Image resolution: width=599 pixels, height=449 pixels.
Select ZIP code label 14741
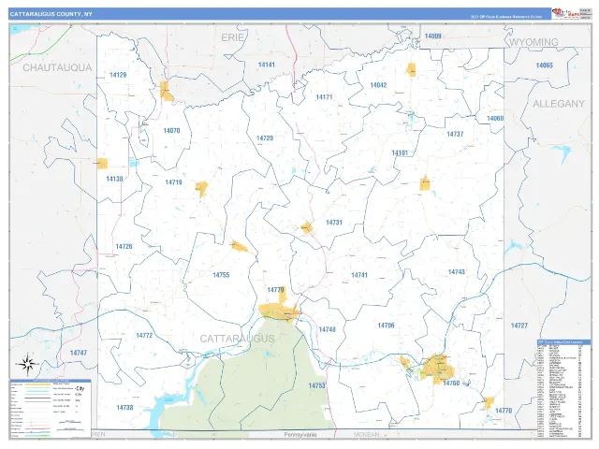click(x=359, y=275)
